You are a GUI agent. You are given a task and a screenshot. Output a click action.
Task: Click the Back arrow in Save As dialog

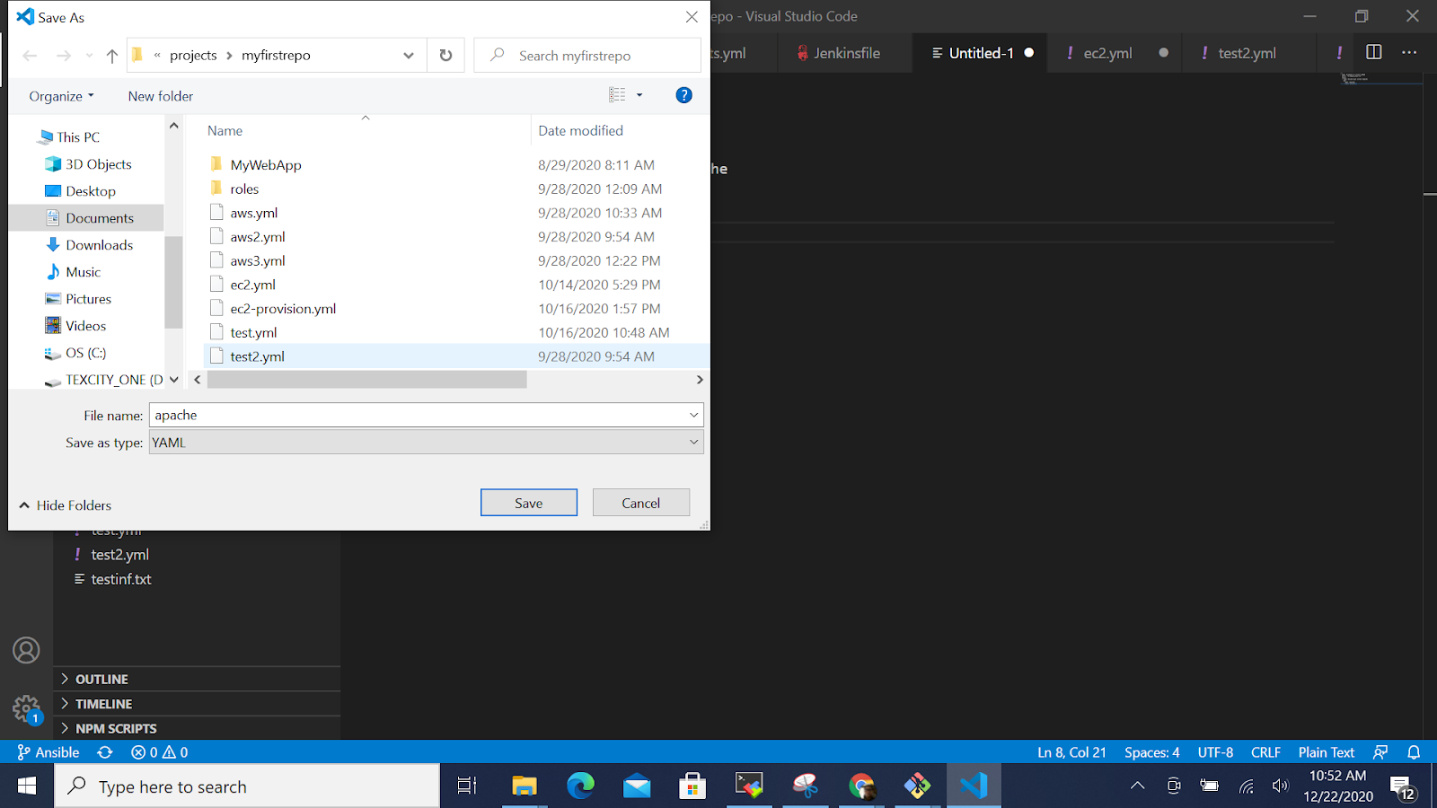tap(30, 56)
